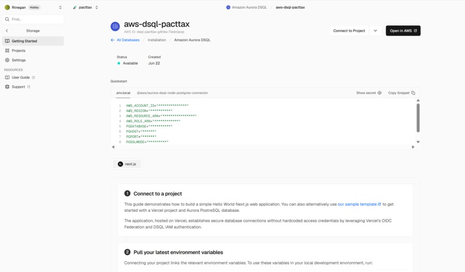
Task: Click the Settings gear icon
Action: [7, 60]
